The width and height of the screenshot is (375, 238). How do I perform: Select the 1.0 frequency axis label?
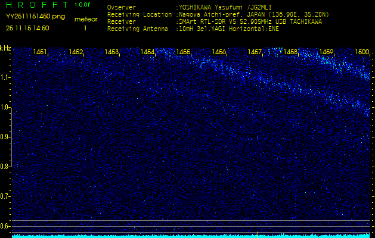pos(5,108)
